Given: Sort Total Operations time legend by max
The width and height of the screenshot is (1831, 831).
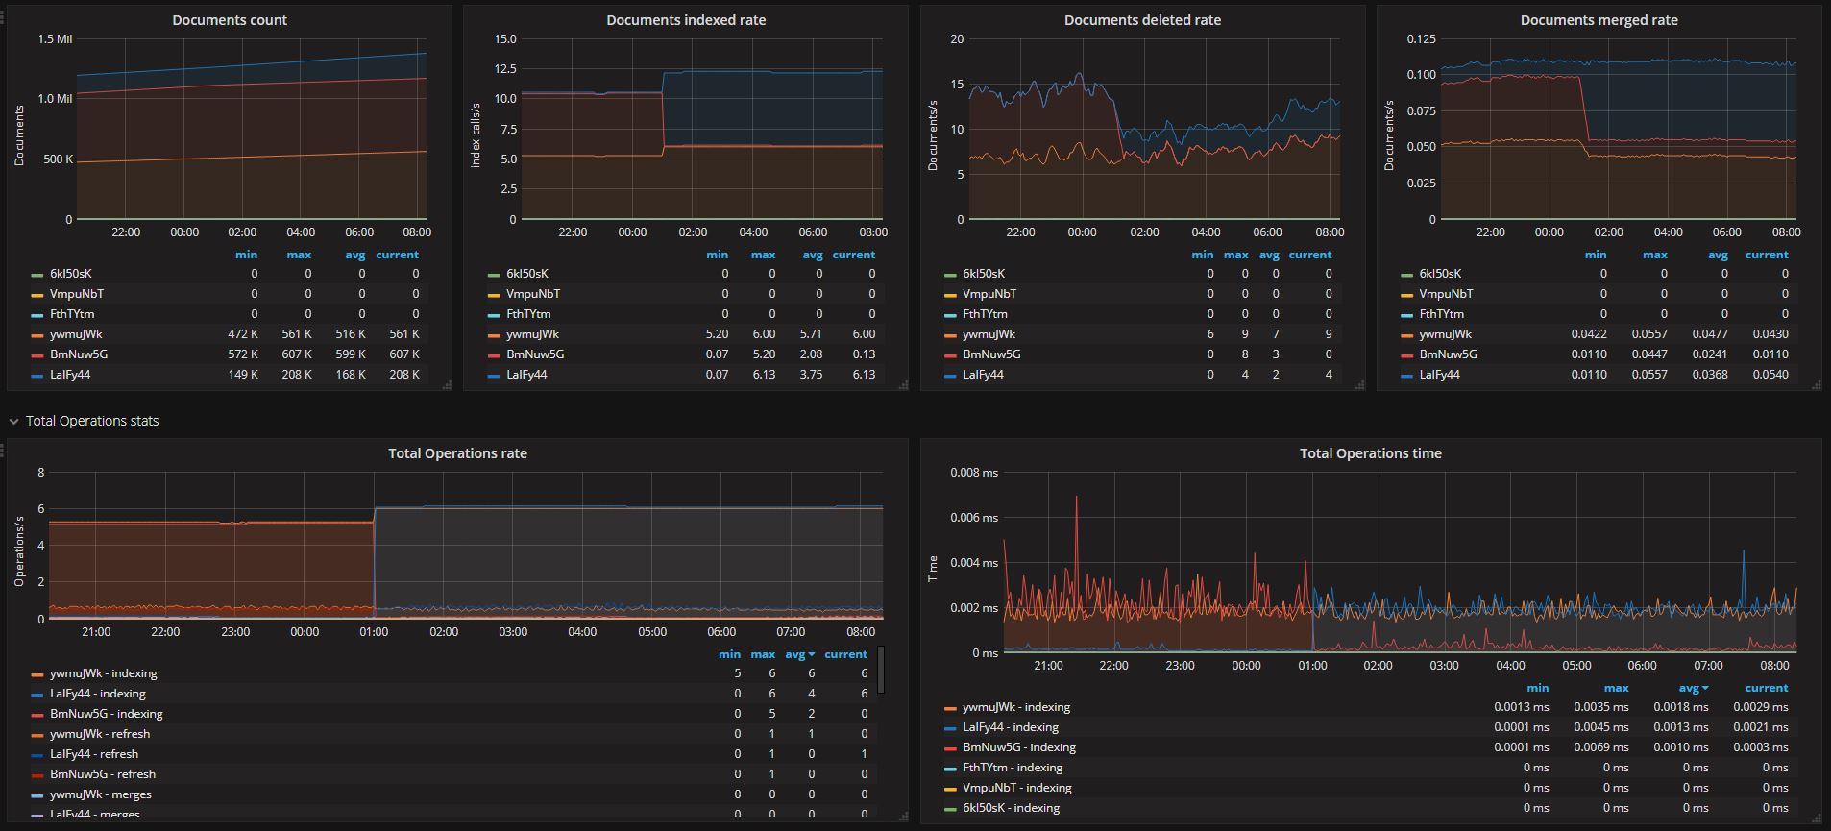Looking at the screenshot, I should [1616, 688].
